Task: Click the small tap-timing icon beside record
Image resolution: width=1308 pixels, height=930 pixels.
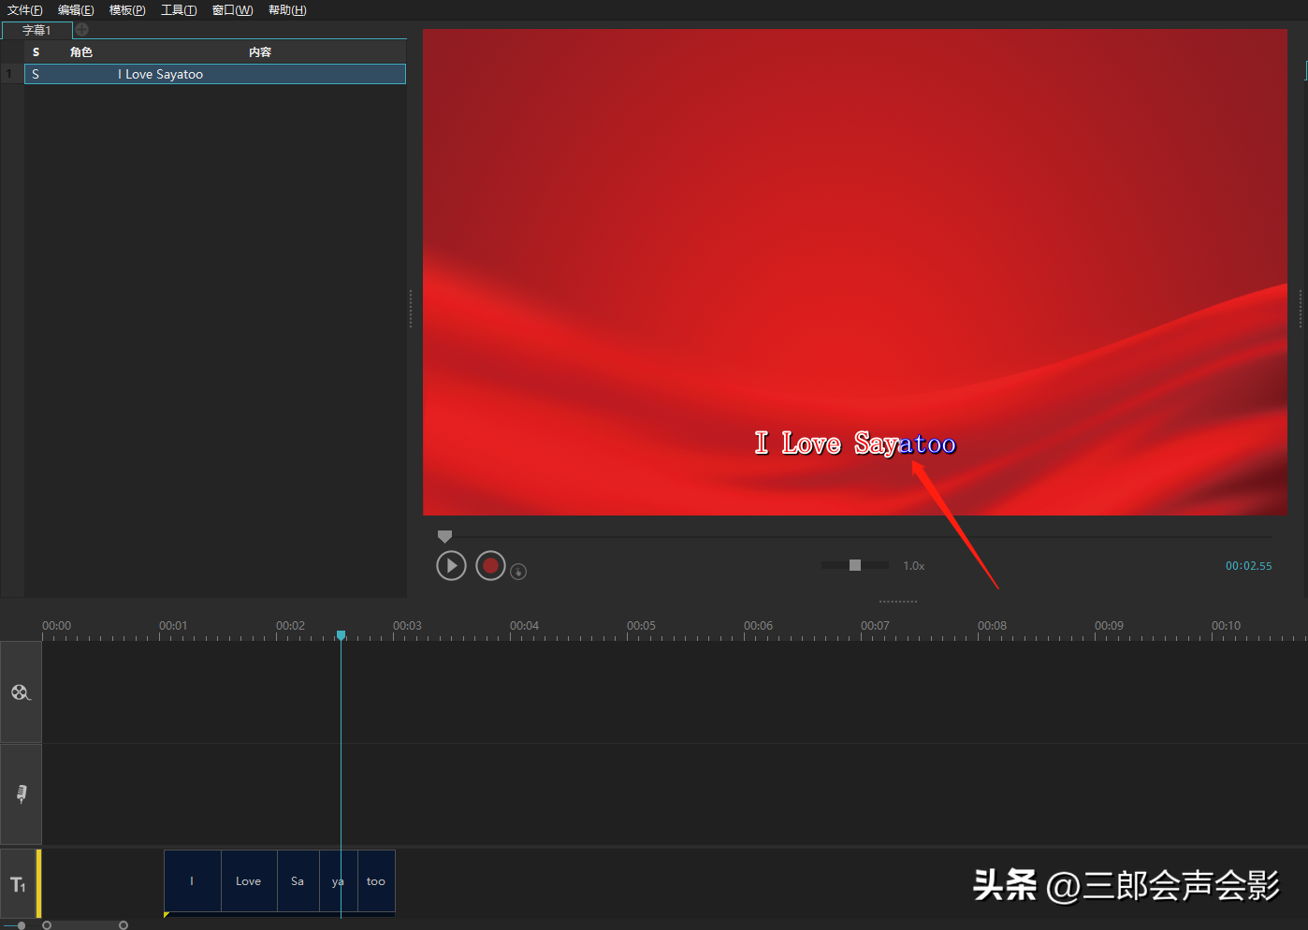Action: [x=518, y=571]
